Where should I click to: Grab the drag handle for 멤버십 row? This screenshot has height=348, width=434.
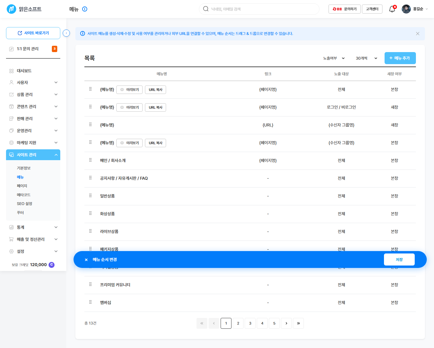pos(90,302)
